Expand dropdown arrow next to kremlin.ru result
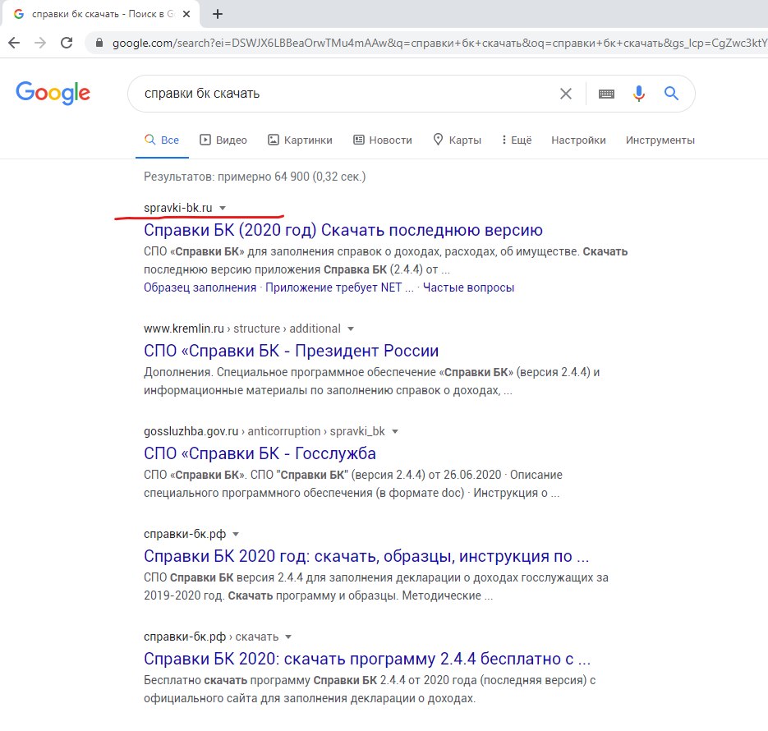 (x=351, y=329)
